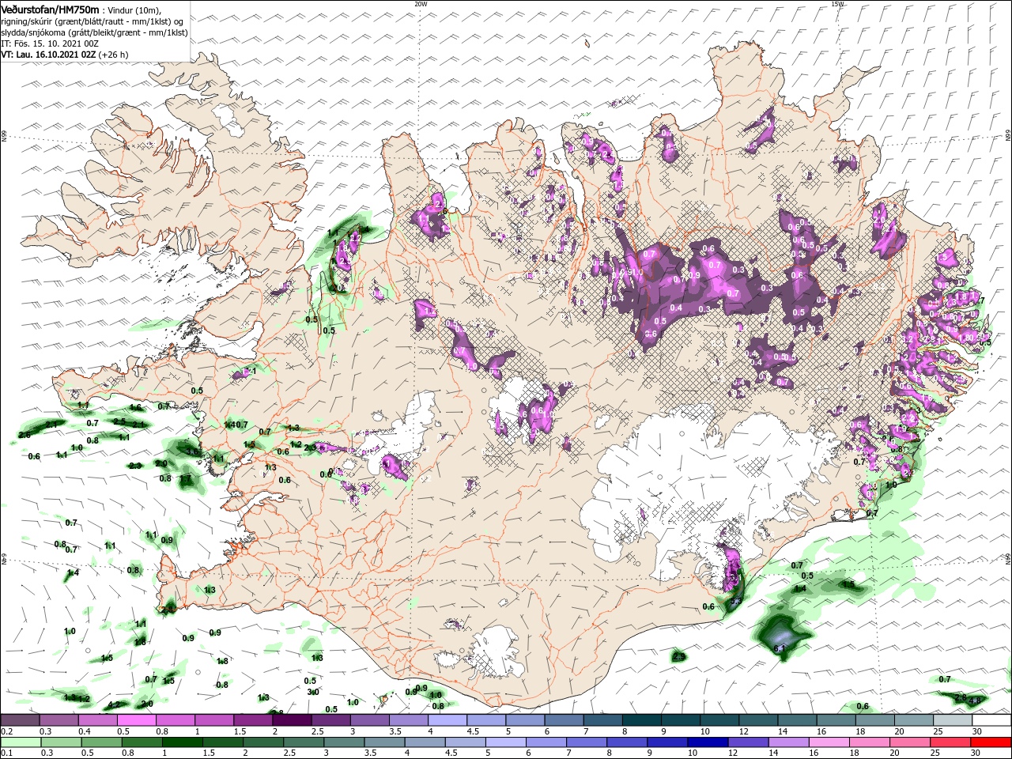
Task: Click the 0.5 pink swatch in snow scale
Action: click(137, 720)
